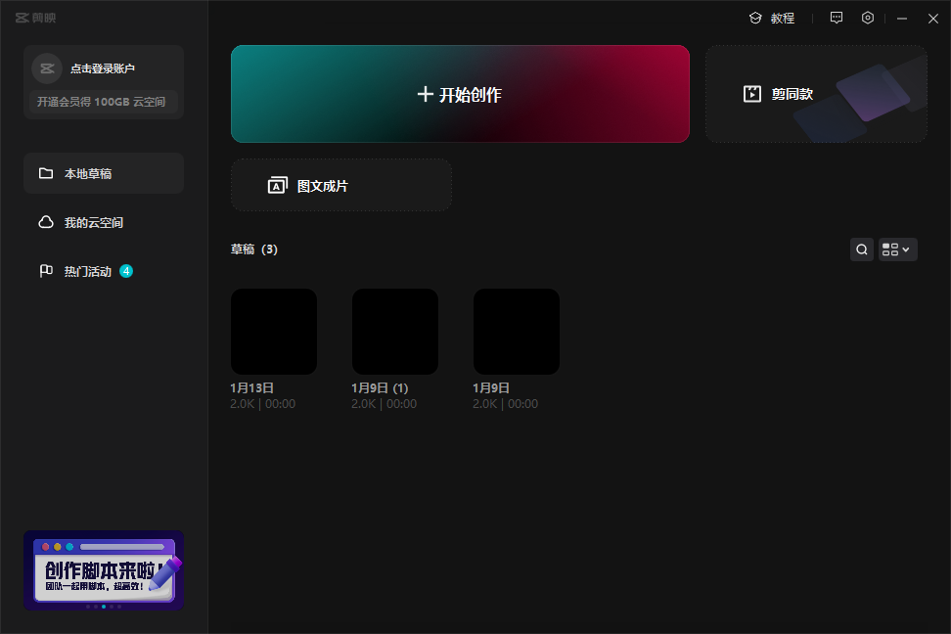The image size is (951, 634).
Task: Click 点击登录账户 login text
Action: (x=103, y=68)
